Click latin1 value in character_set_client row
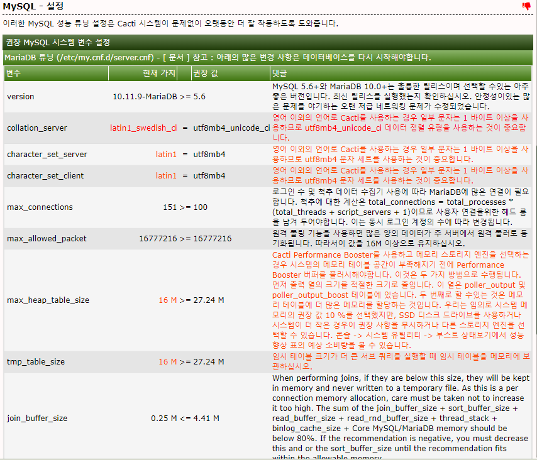This screenshot has height=460, width=537. click(x=166, y=175)
